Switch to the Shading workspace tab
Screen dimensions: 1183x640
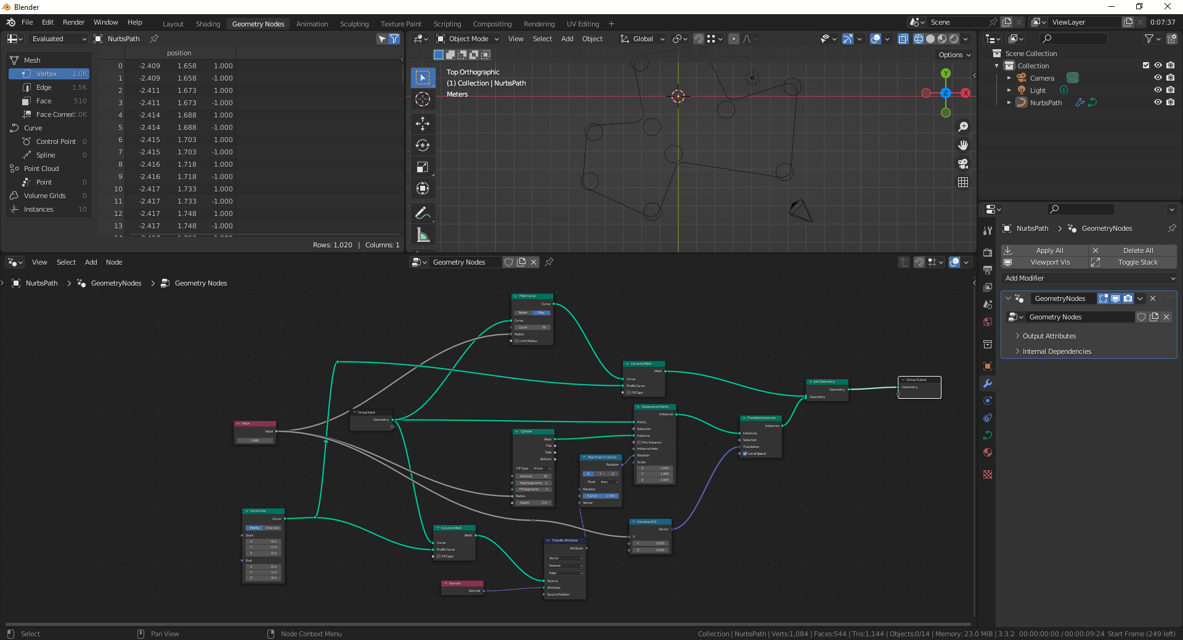pyautogui.click(x=208, y=24)
